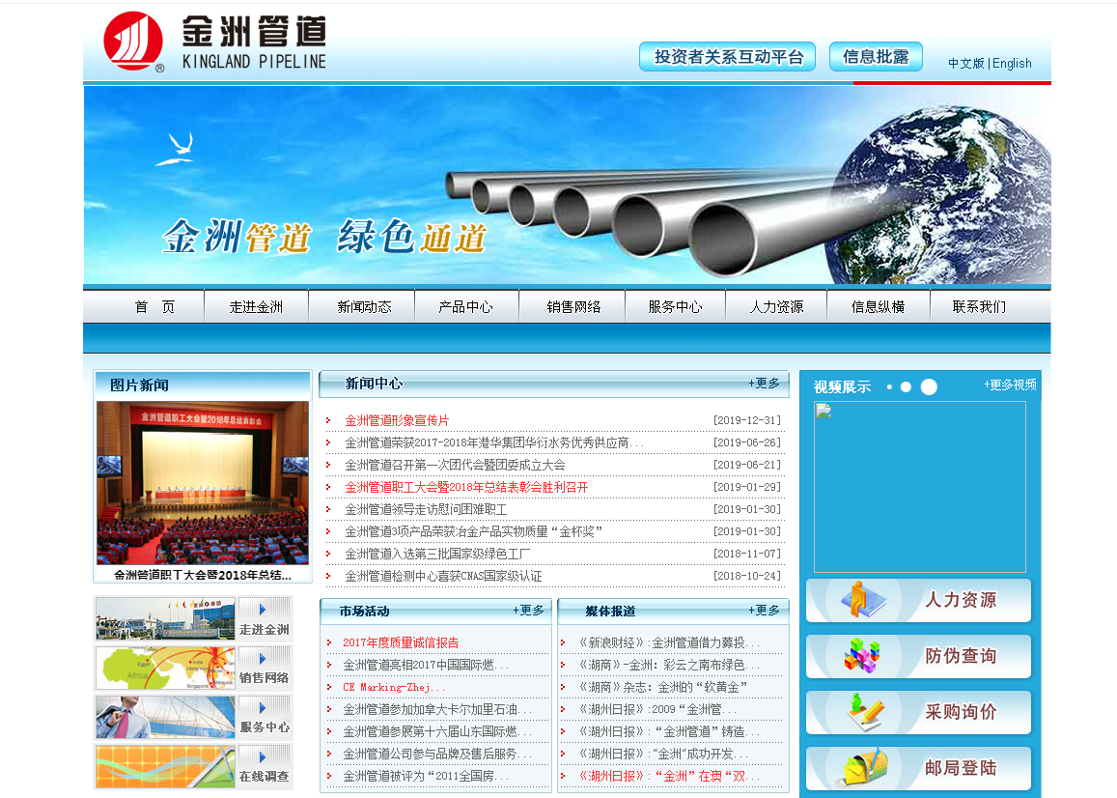
Task: Expand 市场活动 with the +更多 link
Action: click(528, 611)
